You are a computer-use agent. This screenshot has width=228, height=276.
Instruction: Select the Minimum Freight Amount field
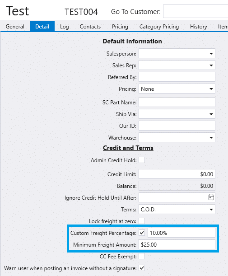177,244
